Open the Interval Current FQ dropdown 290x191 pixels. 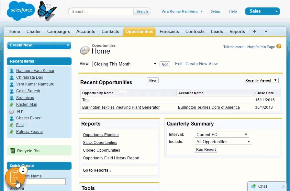pos(222,135)
